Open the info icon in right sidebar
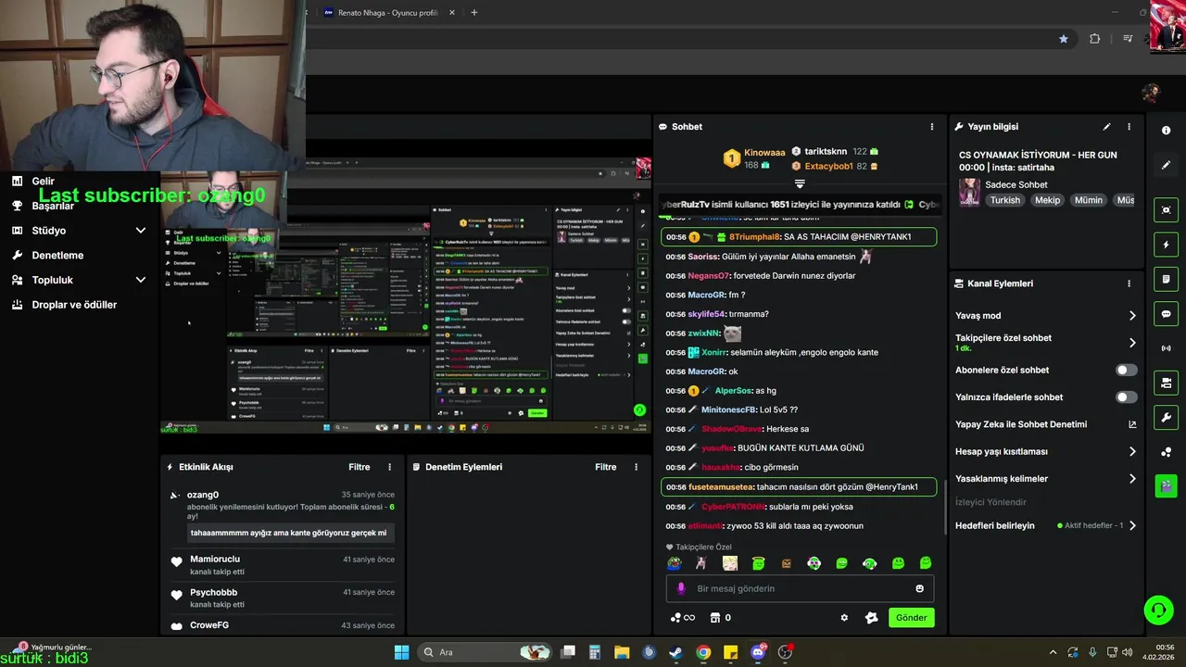Viewport: 1186px width, 667px height. 1166,131
